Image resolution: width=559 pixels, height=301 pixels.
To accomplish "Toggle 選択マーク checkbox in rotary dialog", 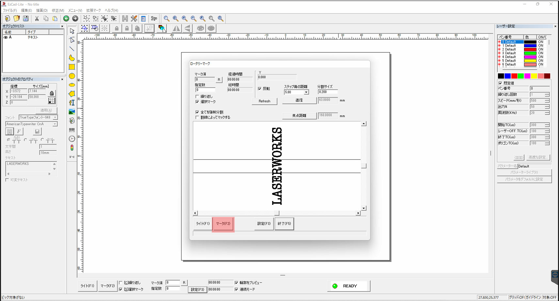I will (197, 102).
